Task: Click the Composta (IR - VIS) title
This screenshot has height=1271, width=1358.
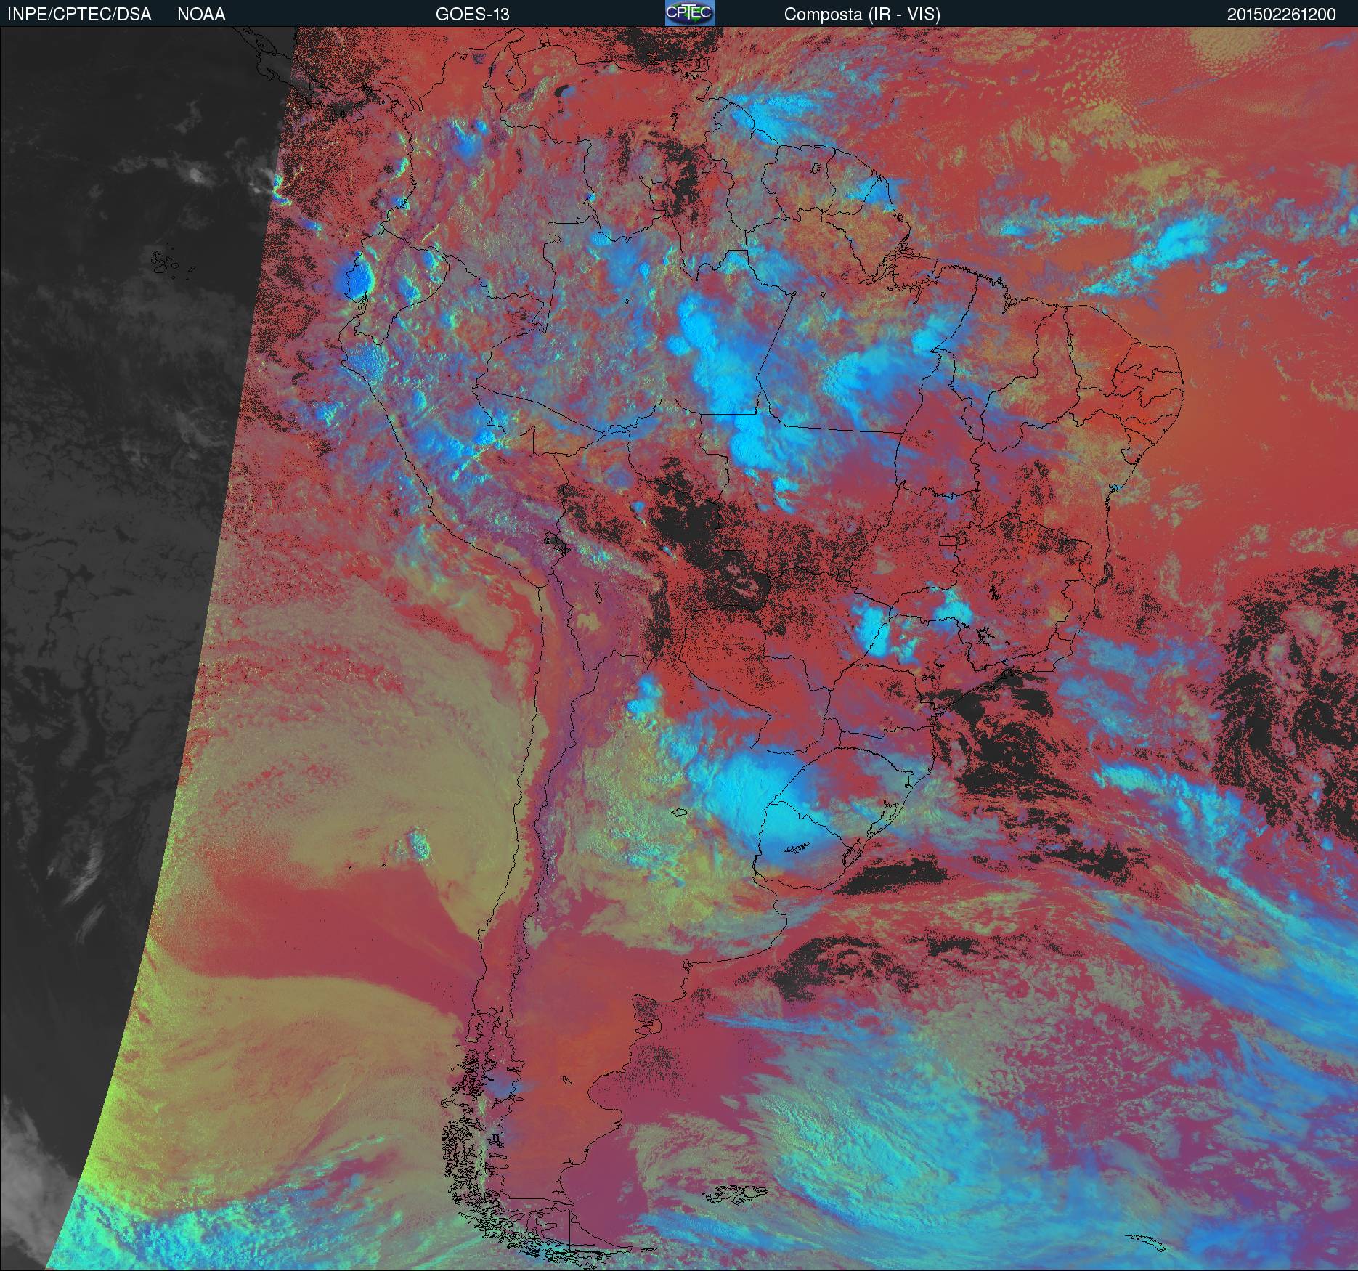Action: 862,15
